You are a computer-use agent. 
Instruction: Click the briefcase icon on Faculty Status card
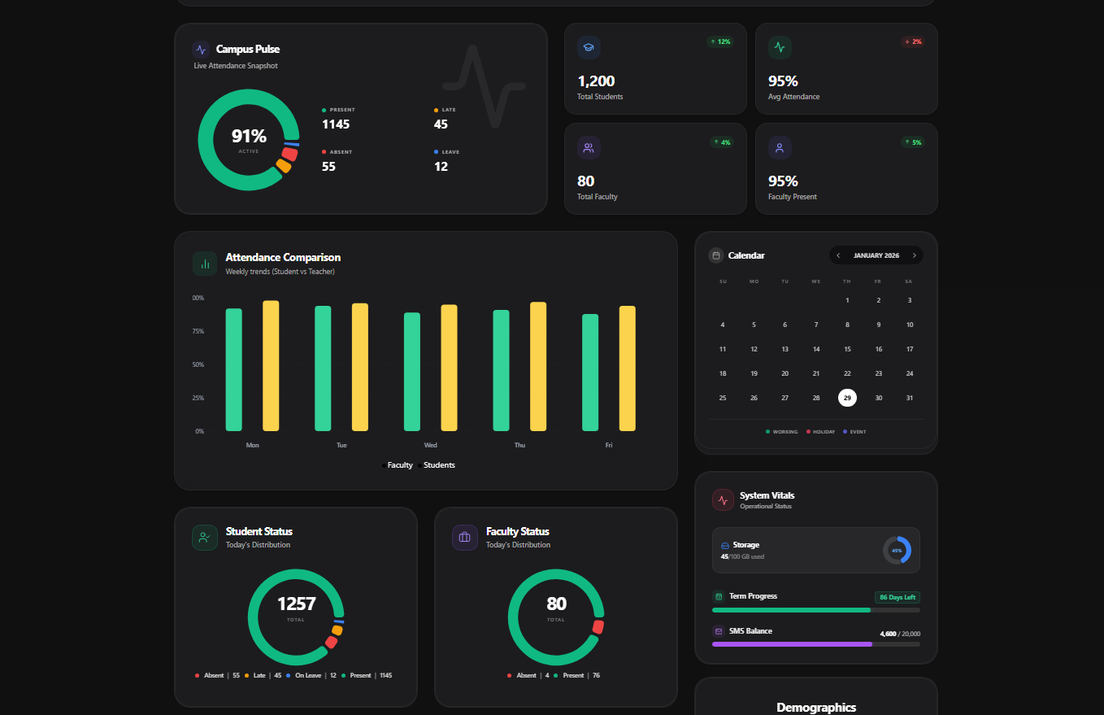point(464,537)
